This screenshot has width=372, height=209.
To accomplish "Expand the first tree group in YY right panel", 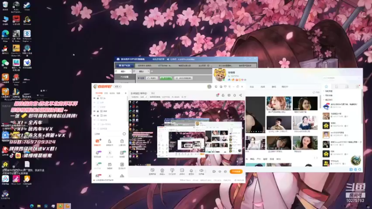I will coord(324,91).
